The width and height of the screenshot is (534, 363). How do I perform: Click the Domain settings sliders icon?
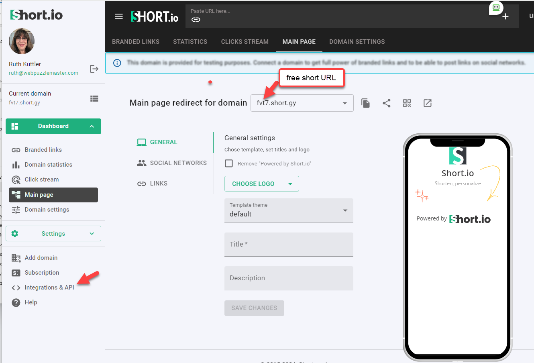pos(16,210)
